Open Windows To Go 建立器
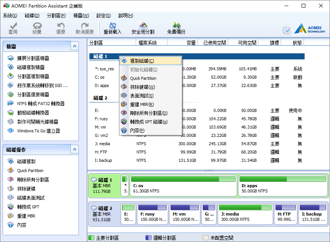Viewport: 330px width, 242px height. click(34, 131)
